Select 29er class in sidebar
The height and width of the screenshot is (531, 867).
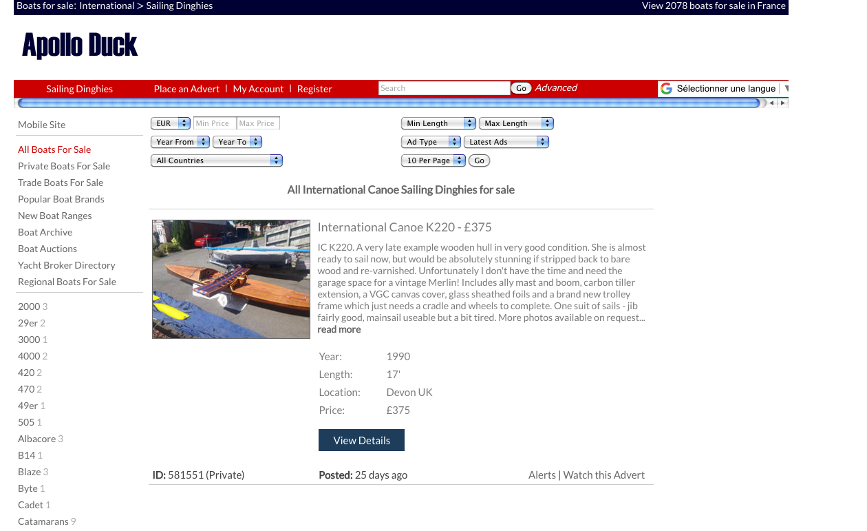click(x=28, y=323)
